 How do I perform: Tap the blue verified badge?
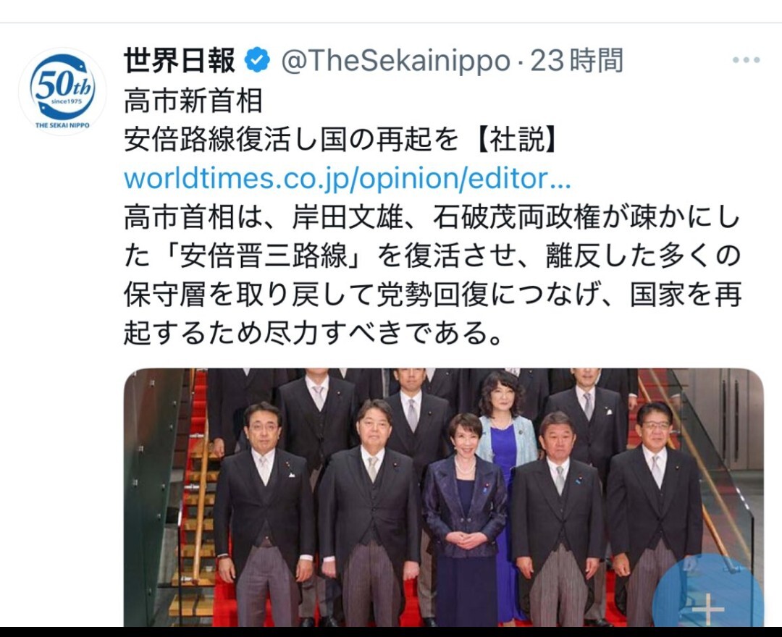pos(257,60)
